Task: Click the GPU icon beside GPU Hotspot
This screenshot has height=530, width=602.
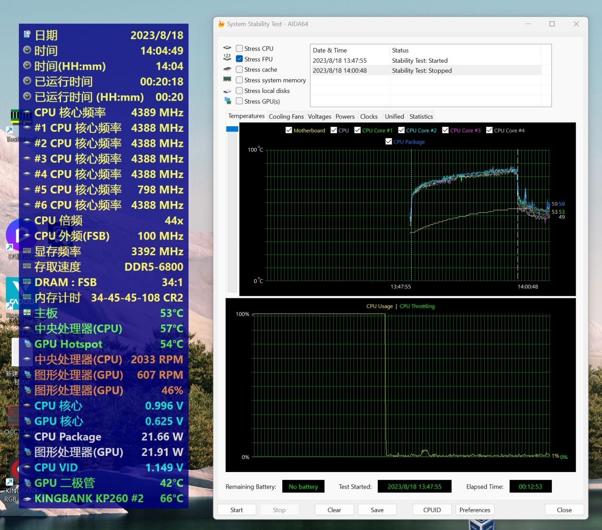Action: (28, 344)
